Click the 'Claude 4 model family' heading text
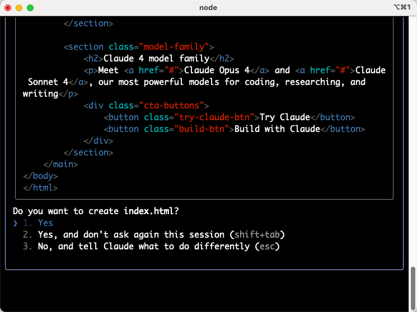The width and height of the screenshot is (417, 312). [x=156, y=59]
